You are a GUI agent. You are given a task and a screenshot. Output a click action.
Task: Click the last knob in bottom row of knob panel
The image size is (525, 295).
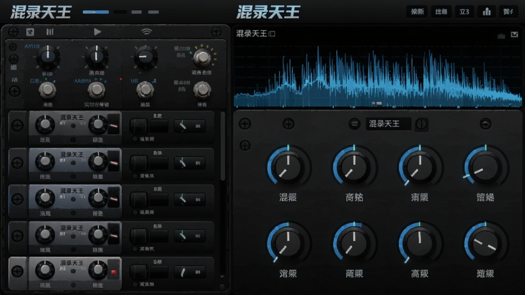(485, 242)
